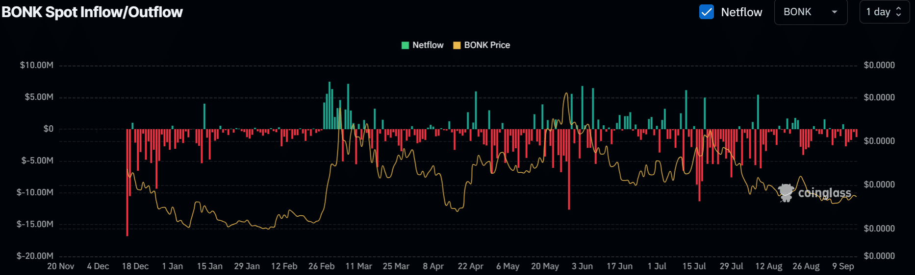
Task: Click the 22 Apr date label
Action: pos(471,266)
